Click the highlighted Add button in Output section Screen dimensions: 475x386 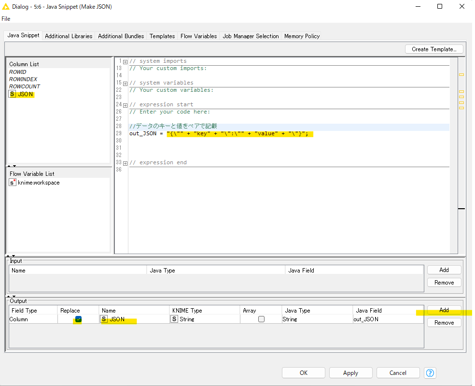(x=444, y=310)
